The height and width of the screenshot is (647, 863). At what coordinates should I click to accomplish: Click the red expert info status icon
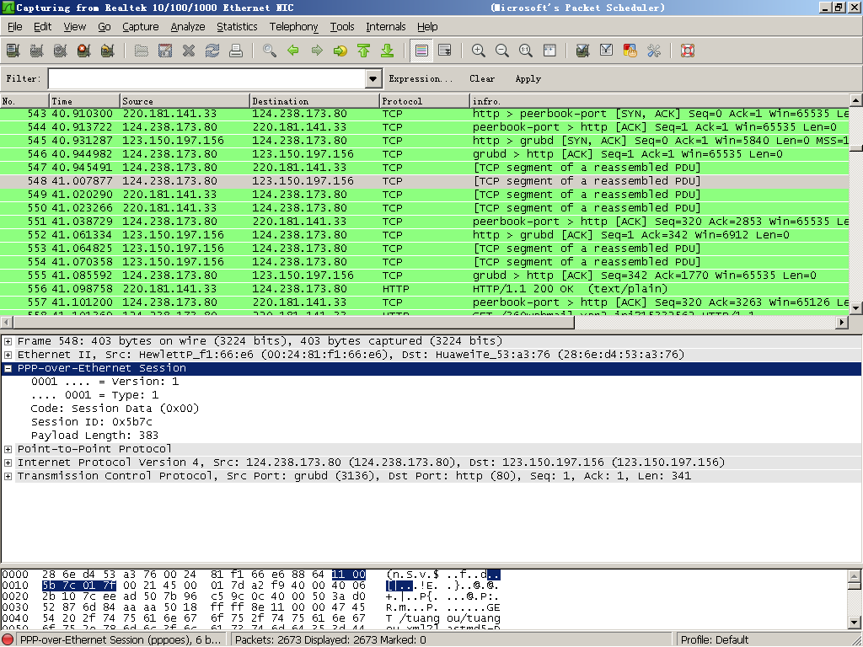pos(7,640)
